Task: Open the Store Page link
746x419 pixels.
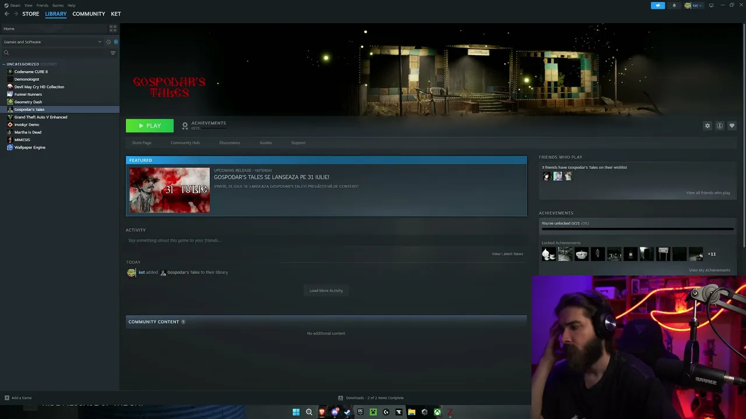Action: click(x=142, y=143)
